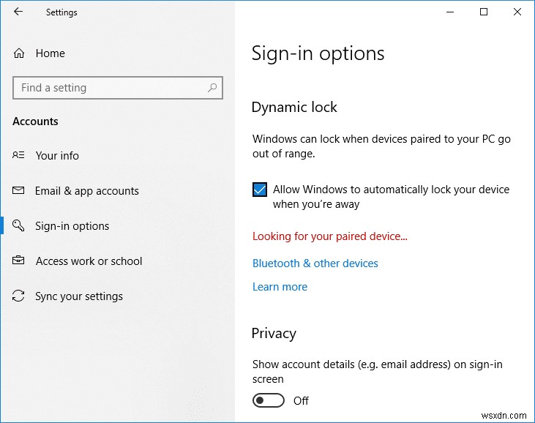Maximize the Settings window
Viewport: 535px width, 423px height.
[x=484, y=12]
